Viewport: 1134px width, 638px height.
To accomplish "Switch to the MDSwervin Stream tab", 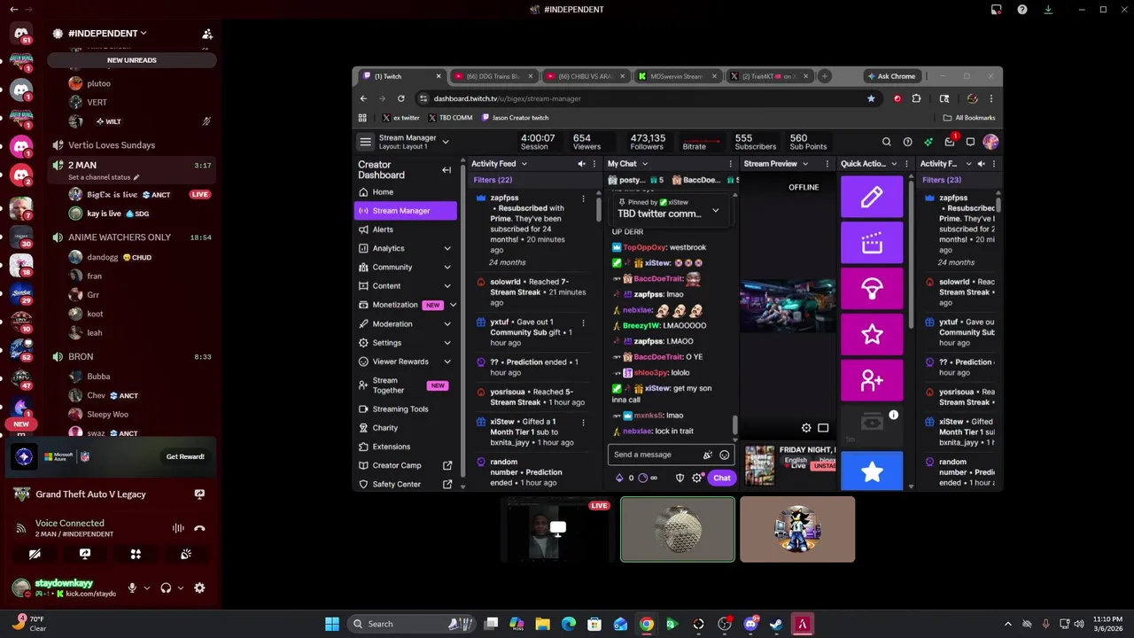I will point(678,76).
